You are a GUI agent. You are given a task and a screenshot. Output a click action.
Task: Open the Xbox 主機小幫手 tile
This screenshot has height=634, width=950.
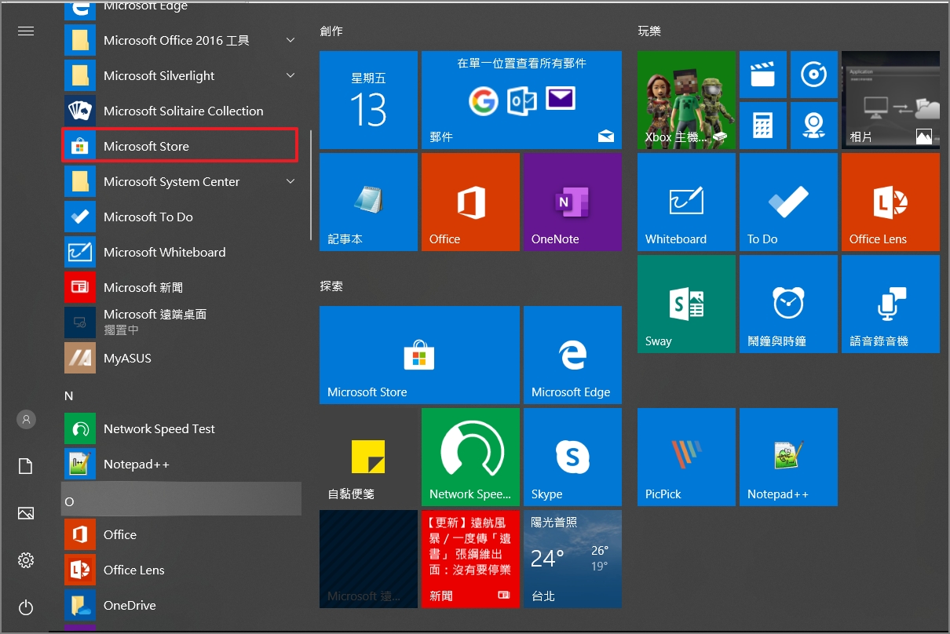[686, 100]
